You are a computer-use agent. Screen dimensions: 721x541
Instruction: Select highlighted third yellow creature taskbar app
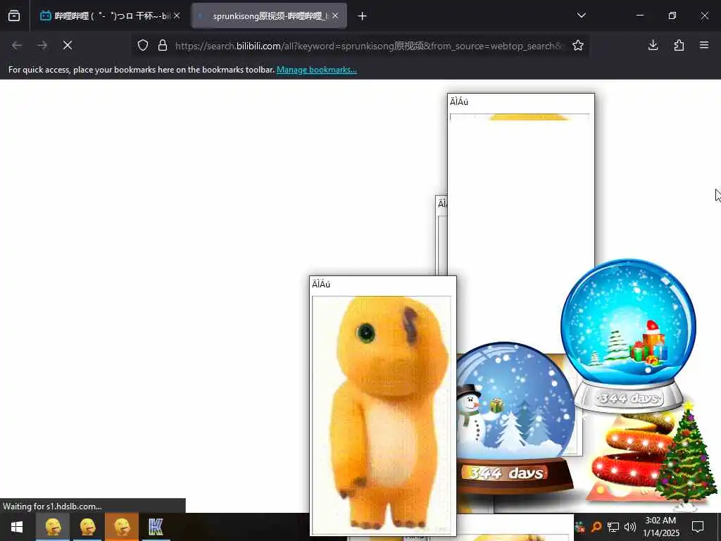coord(122,527)
